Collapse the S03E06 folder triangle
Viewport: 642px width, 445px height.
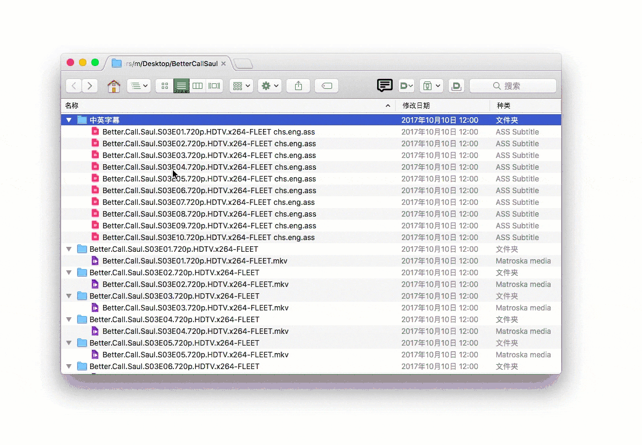click(x=69, y=366)
